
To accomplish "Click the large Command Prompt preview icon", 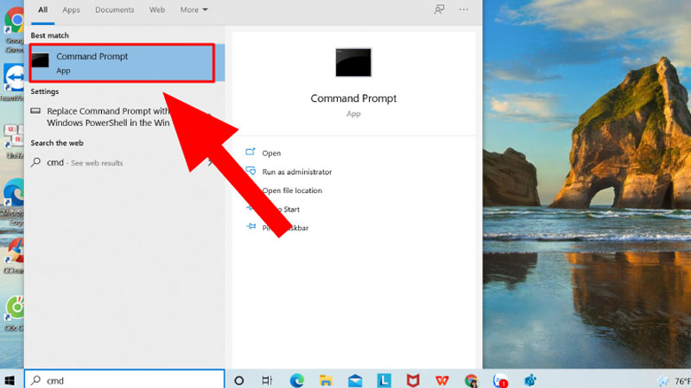I will [x=353, y=63].
